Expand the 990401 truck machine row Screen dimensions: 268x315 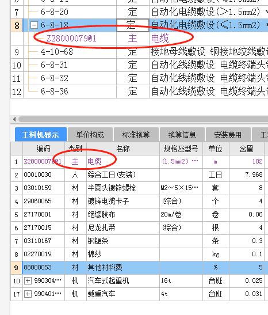[x=28, y=294]
